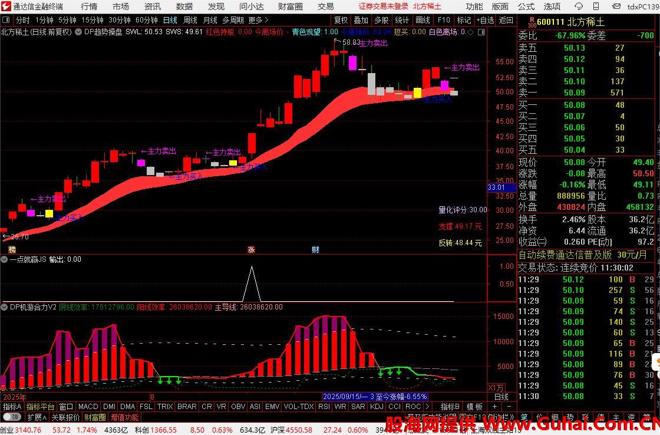This screenshot has height=435, width=660.
Task: Click the 多股 button
Action: pos(381,20)
